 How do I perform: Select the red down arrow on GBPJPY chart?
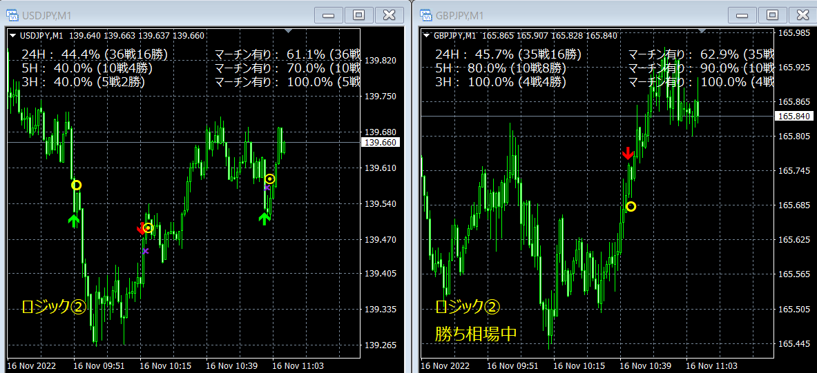pyautogui.click(x=628, y=153)
